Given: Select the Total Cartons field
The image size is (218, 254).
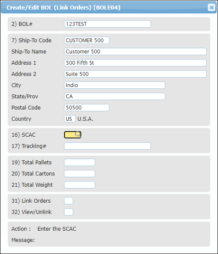Looking at the screenshot, I should (x=80, y=173).
